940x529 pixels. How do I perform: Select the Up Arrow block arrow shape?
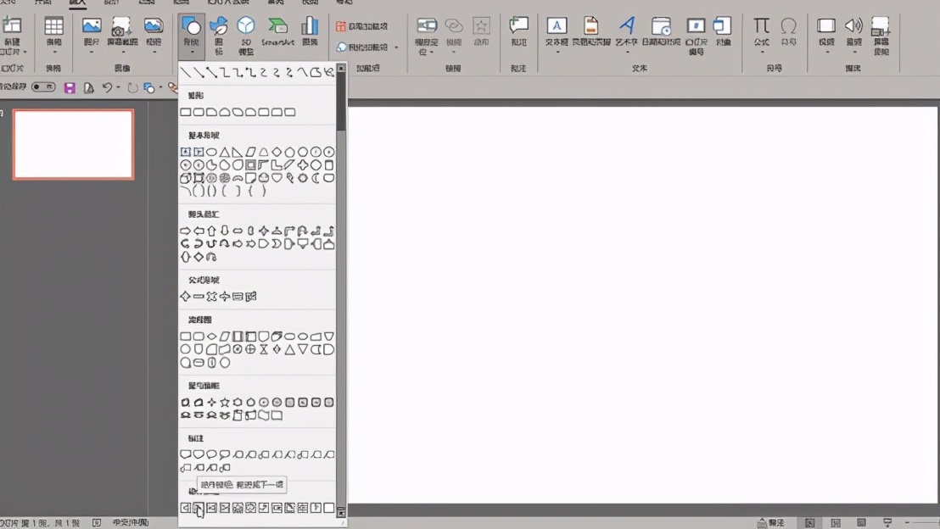211,231
